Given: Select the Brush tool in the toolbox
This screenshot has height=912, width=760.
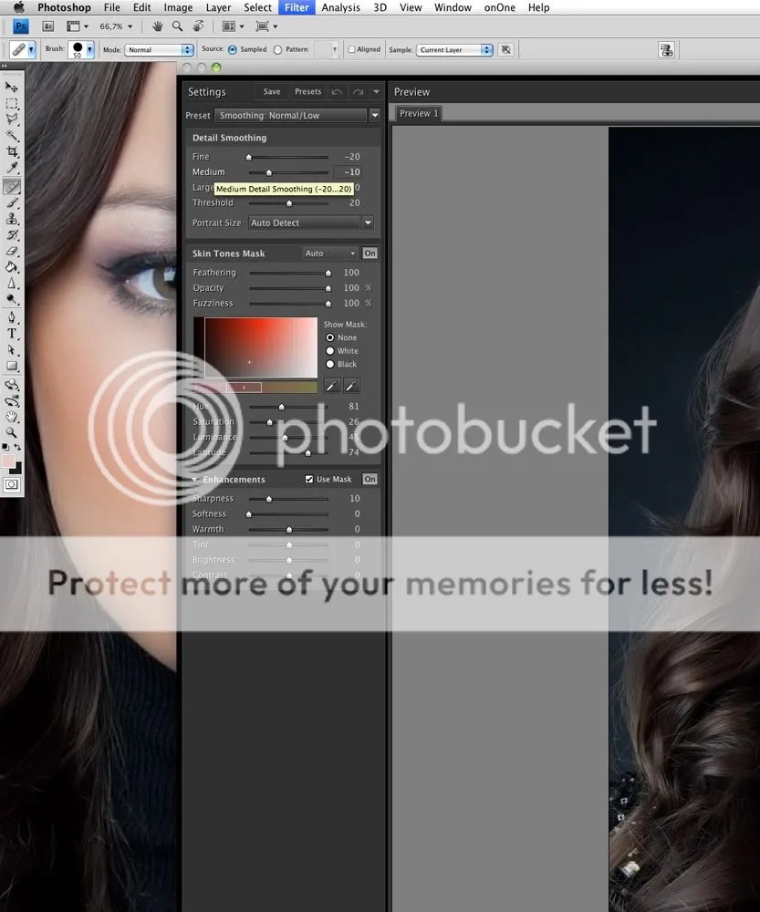Looking at the screenshot, I should (12, 203).
